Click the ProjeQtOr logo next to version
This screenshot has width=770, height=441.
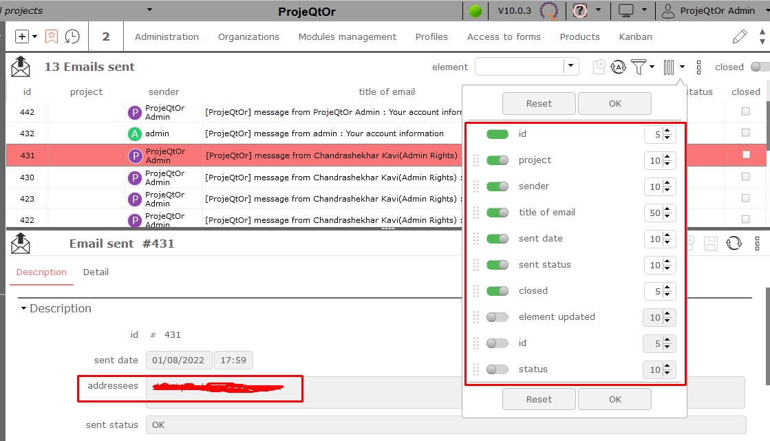tap(548, 11)
